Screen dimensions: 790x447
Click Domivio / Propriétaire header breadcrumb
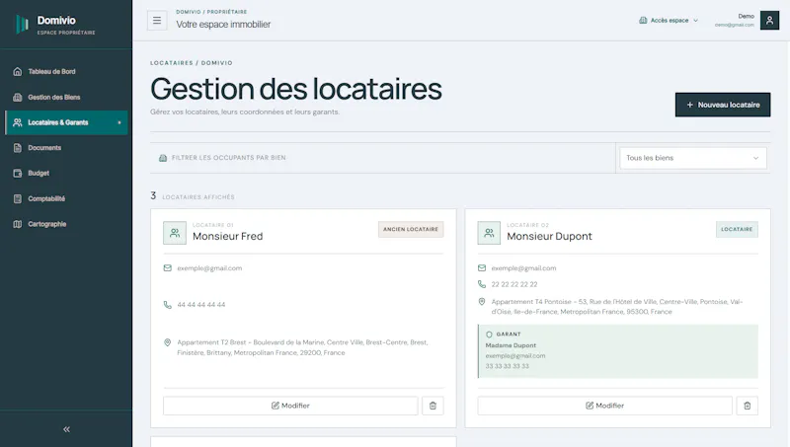tap(211, 12)
